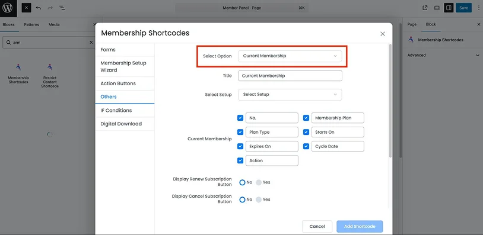The image size is (483, 235).
Task: Close the block inserter toggle button
Action: (x=26, y=8)
